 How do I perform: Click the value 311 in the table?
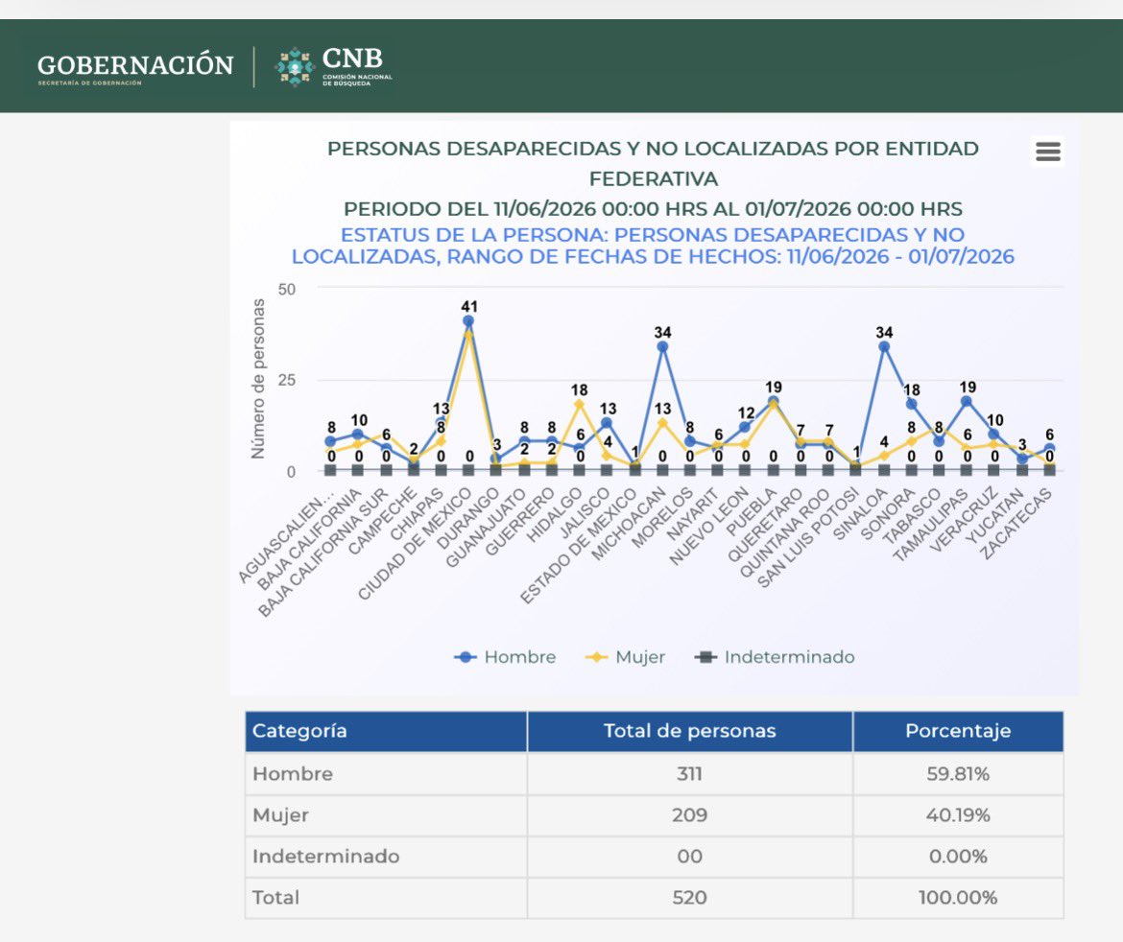pyautogui.click(x=690, y=774)
